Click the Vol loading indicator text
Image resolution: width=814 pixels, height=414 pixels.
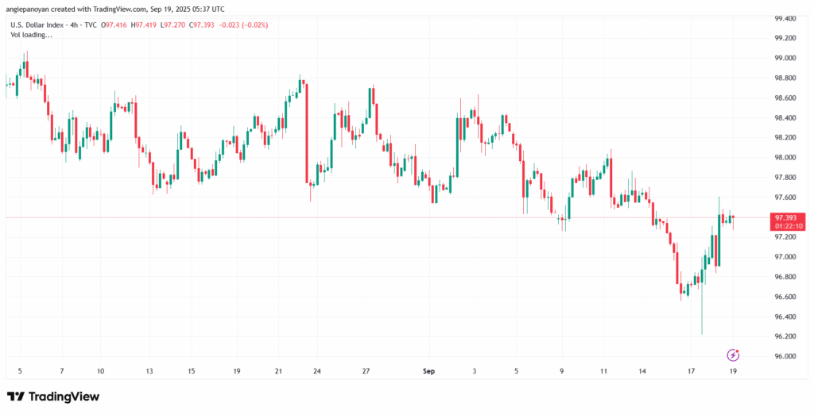click(x=32, y=36)
